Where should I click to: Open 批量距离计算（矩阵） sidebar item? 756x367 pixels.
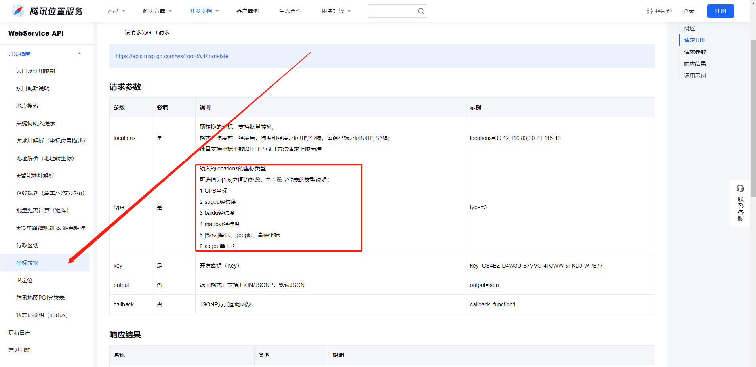(42, 210)
